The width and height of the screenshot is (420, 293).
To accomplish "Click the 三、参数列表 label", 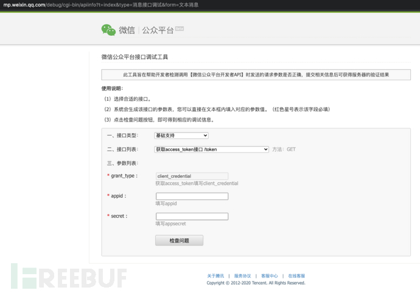I will pyautogui.click(x=123, y=163).
